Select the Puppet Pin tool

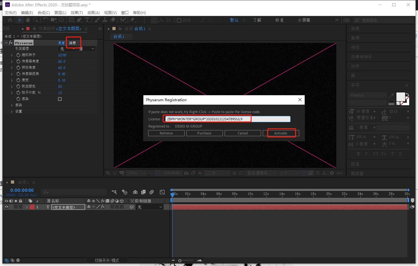click(x=132, y=20)
